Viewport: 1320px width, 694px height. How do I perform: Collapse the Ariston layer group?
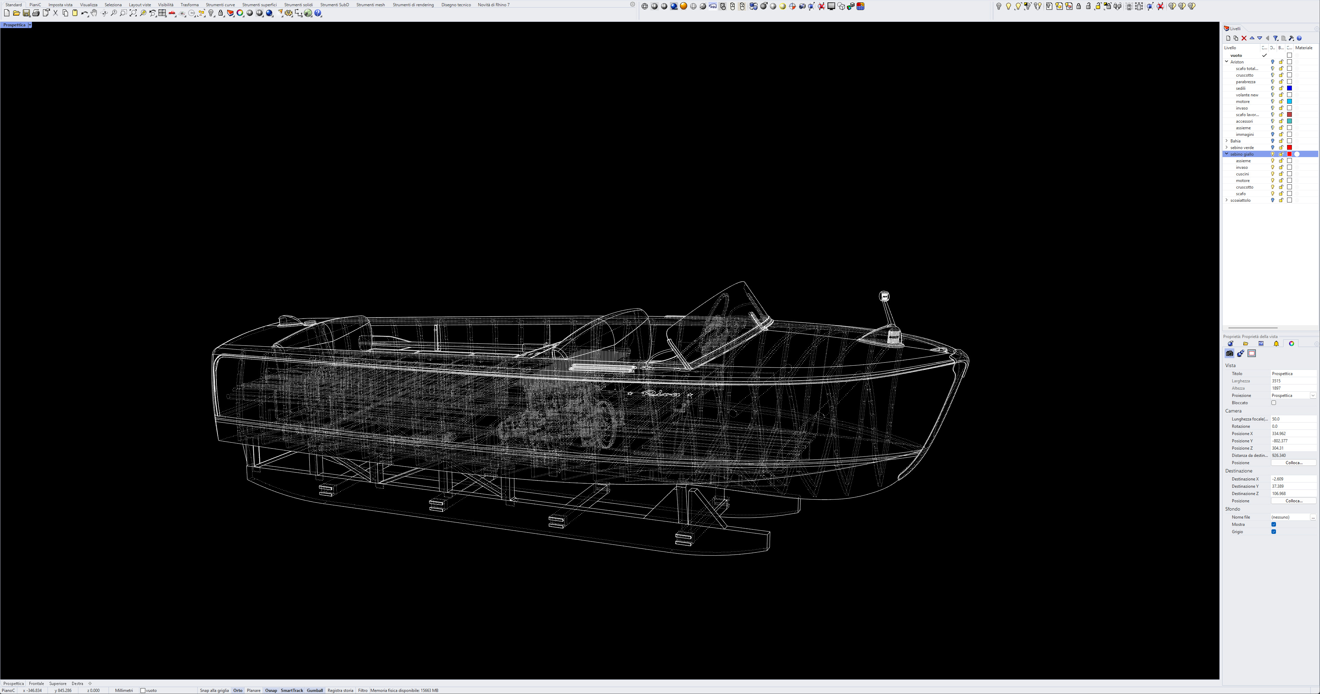(1227, 62)
